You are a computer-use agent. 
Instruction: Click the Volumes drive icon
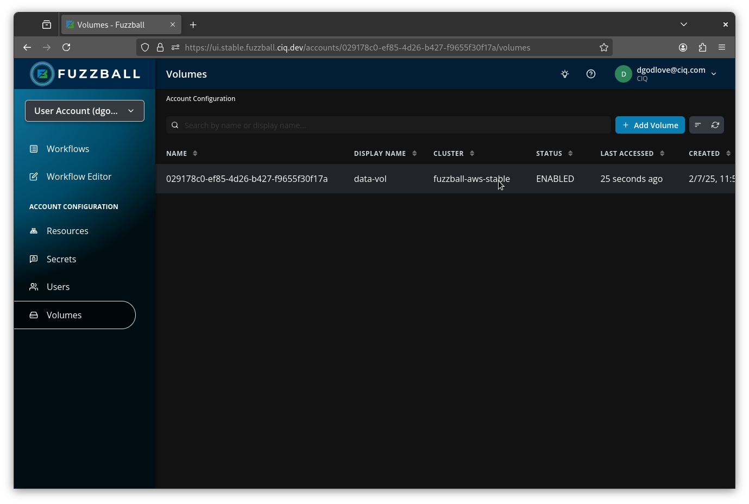[34, 315]
